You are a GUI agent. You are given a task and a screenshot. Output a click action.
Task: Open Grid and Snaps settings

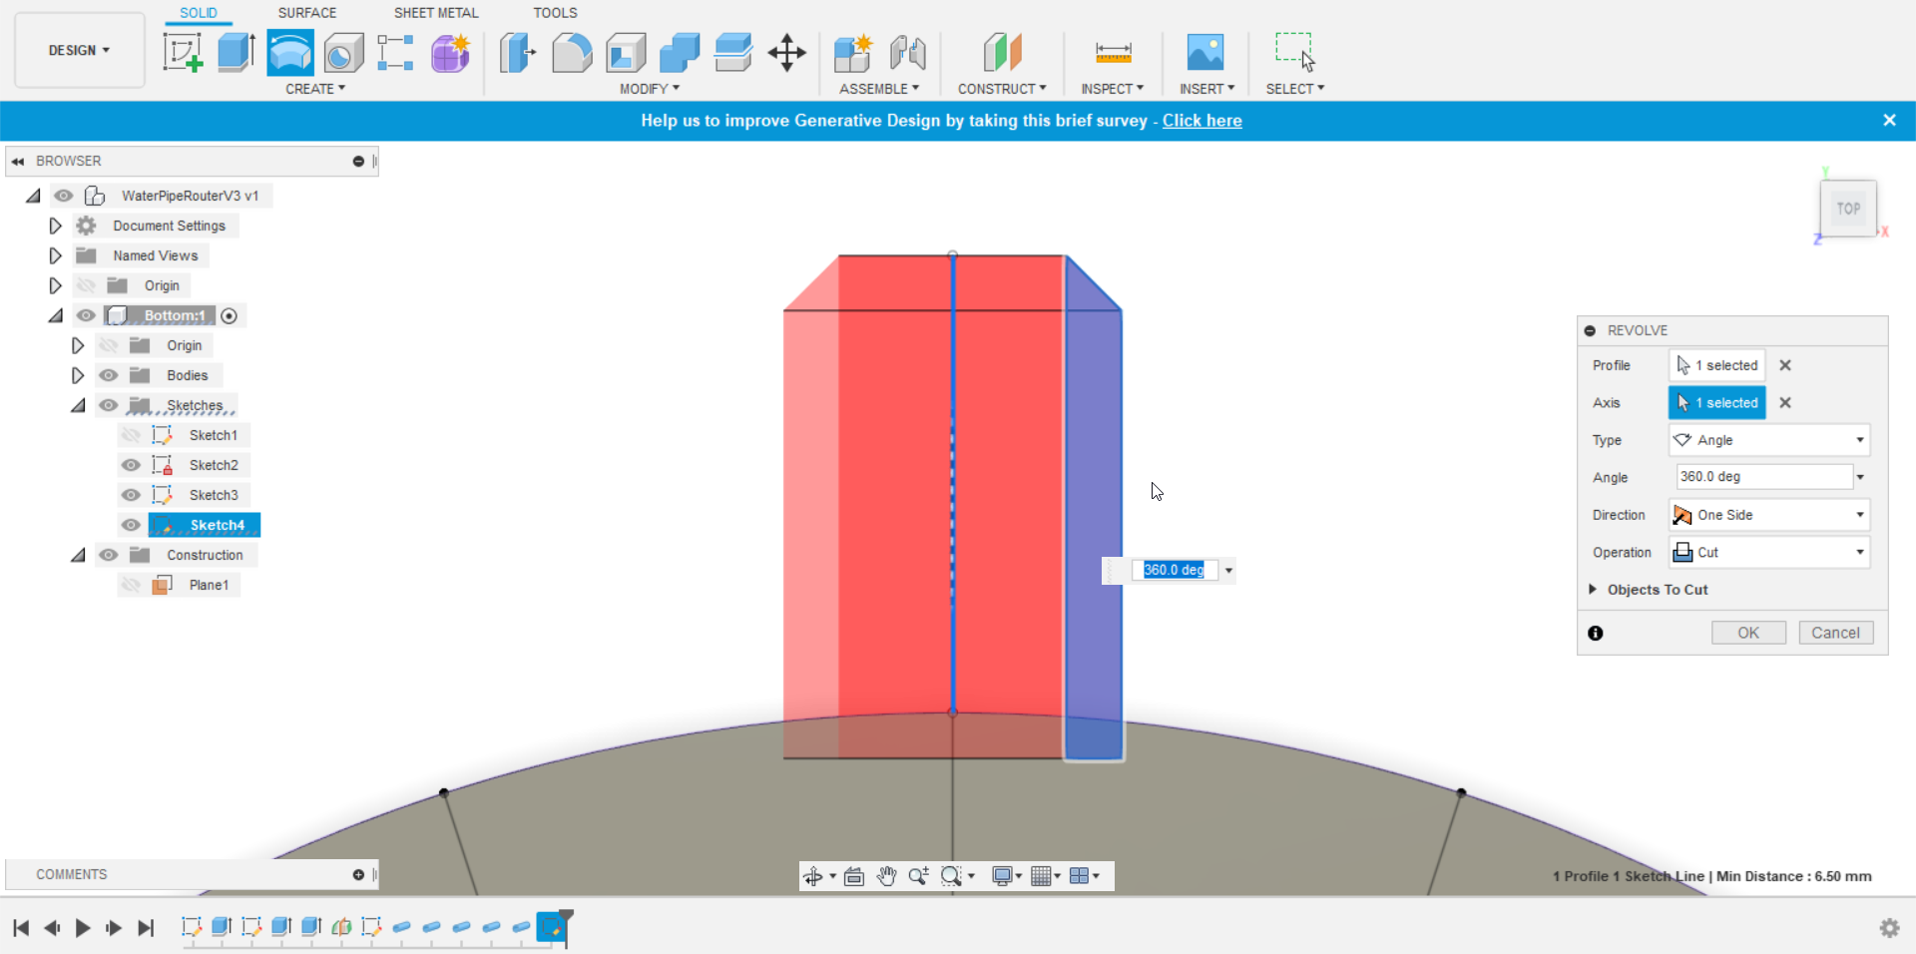pyautogui.click(x=1041, y=876)
